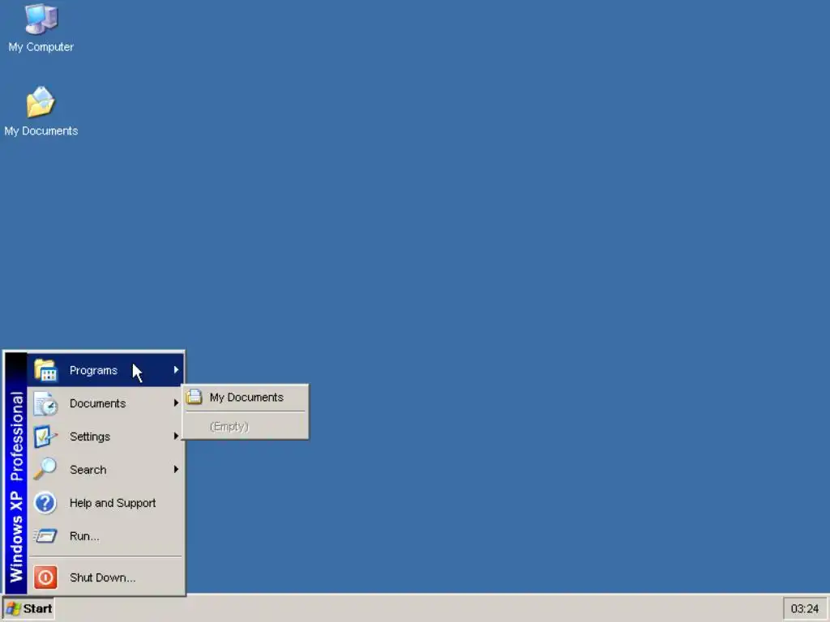Click the Help and Support question mark icon
Viewport: 830px width, 622px height.
45,502
